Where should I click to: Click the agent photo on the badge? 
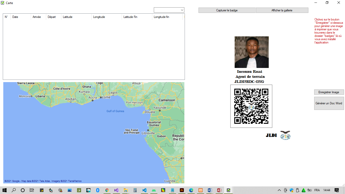pos(252,52)
